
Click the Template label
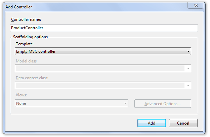click(25, 44)
